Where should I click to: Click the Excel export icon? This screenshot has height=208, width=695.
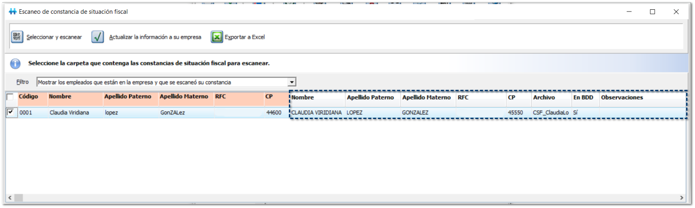click(216, 37)
